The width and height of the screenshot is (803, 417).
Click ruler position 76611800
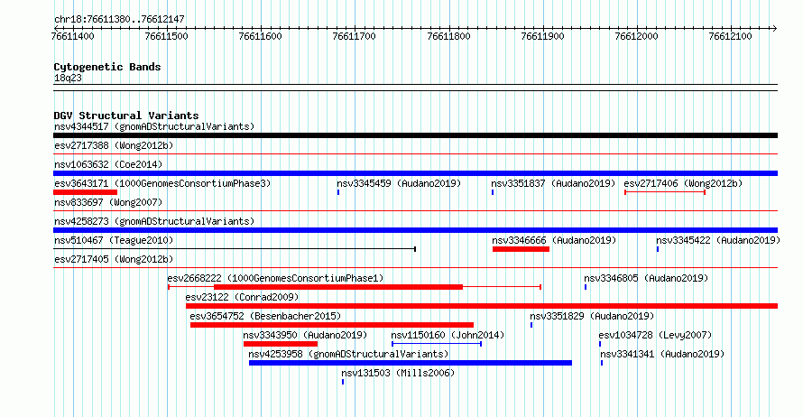448,36
